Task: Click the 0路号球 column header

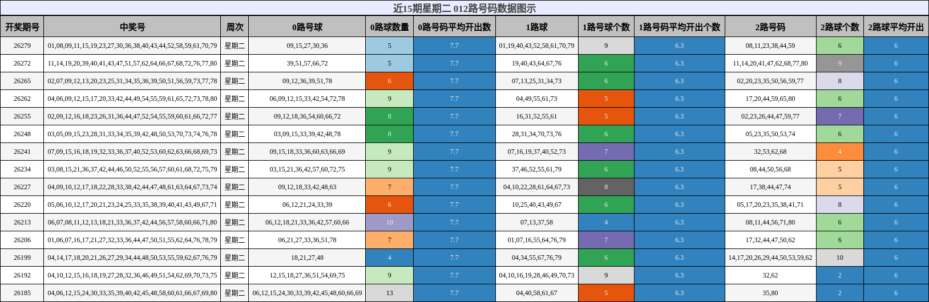Action: [x=307, y=27]
